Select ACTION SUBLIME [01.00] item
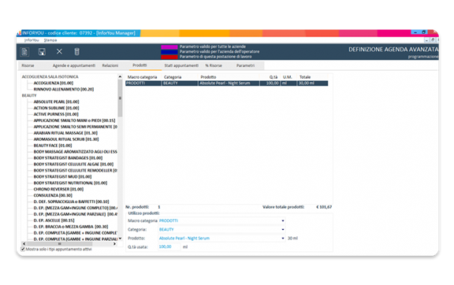454x285 pixels. (56, 108)
